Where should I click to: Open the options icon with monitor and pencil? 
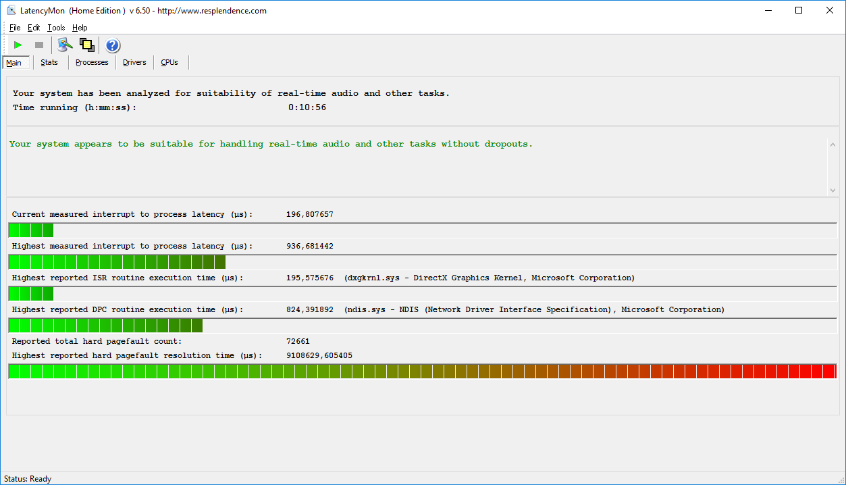(x=65, y=45)
